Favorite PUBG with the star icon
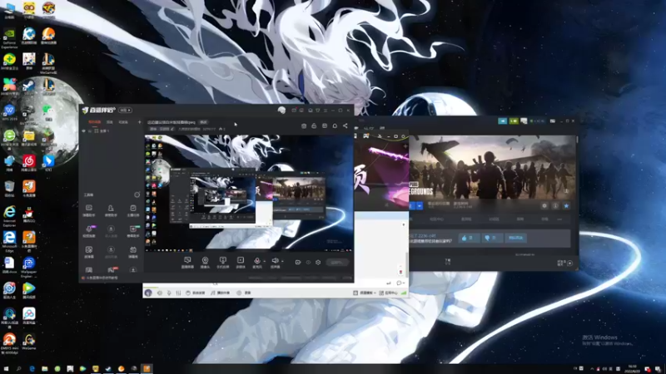Viewport: 666px width, 374px height. [566, 205]
